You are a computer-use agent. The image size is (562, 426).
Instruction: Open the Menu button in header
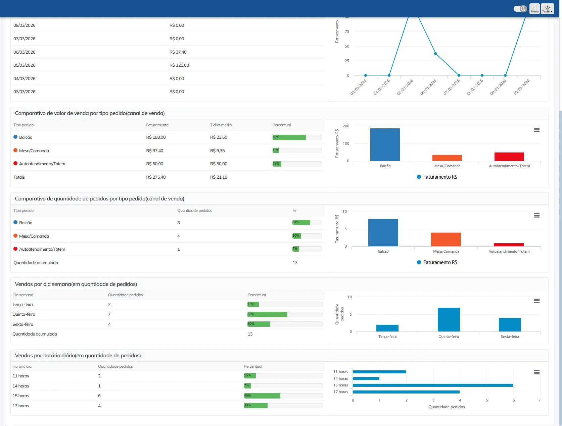(534, 9)
